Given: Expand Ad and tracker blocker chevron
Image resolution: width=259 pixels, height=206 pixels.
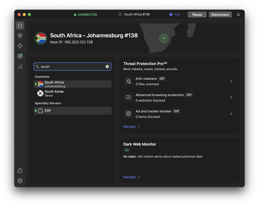Looking at the screenshot, I should (231, 114).
